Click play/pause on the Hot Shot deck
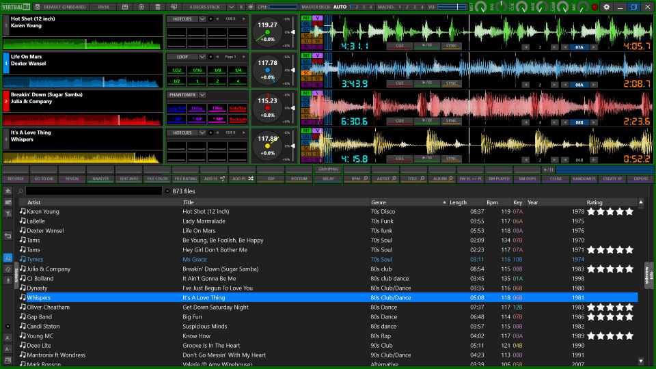Image resolution: width=656 pixels, height=369 pixels. tap(426, 46)
